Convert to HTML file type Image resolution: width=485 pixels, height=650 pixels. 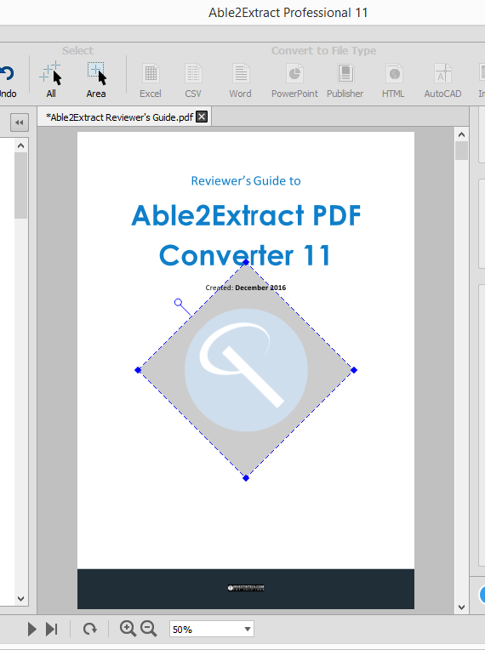click(393, 81)
